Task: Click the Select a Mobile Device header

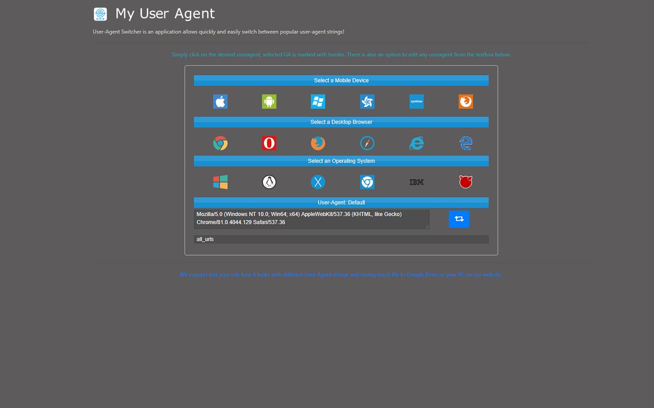Action: pyautogui.click(x=341, y=81)
